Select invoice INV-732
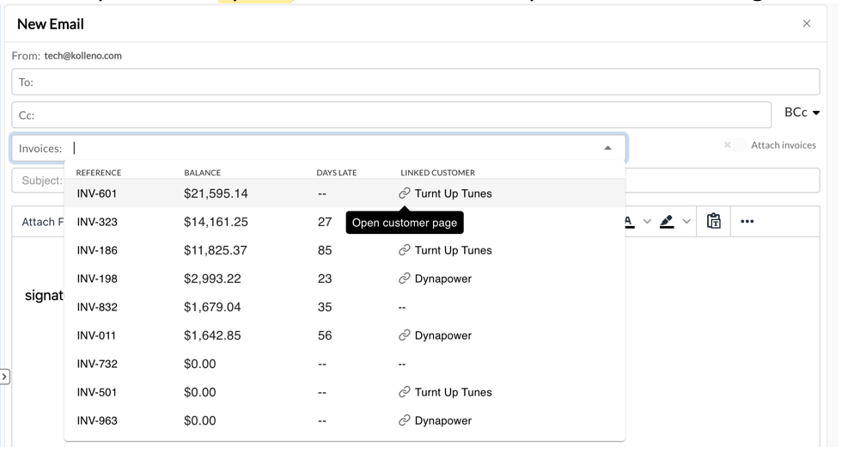This screenshot has width=854, height=466. [x=345, y=364]
